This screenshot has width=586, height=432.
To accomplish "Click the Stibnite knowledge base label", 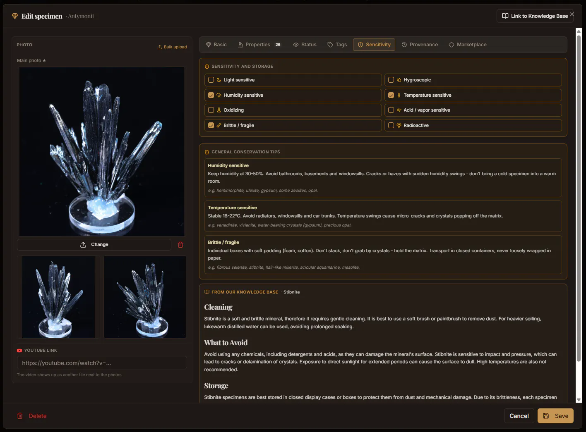I will click(x=292, y=292).
